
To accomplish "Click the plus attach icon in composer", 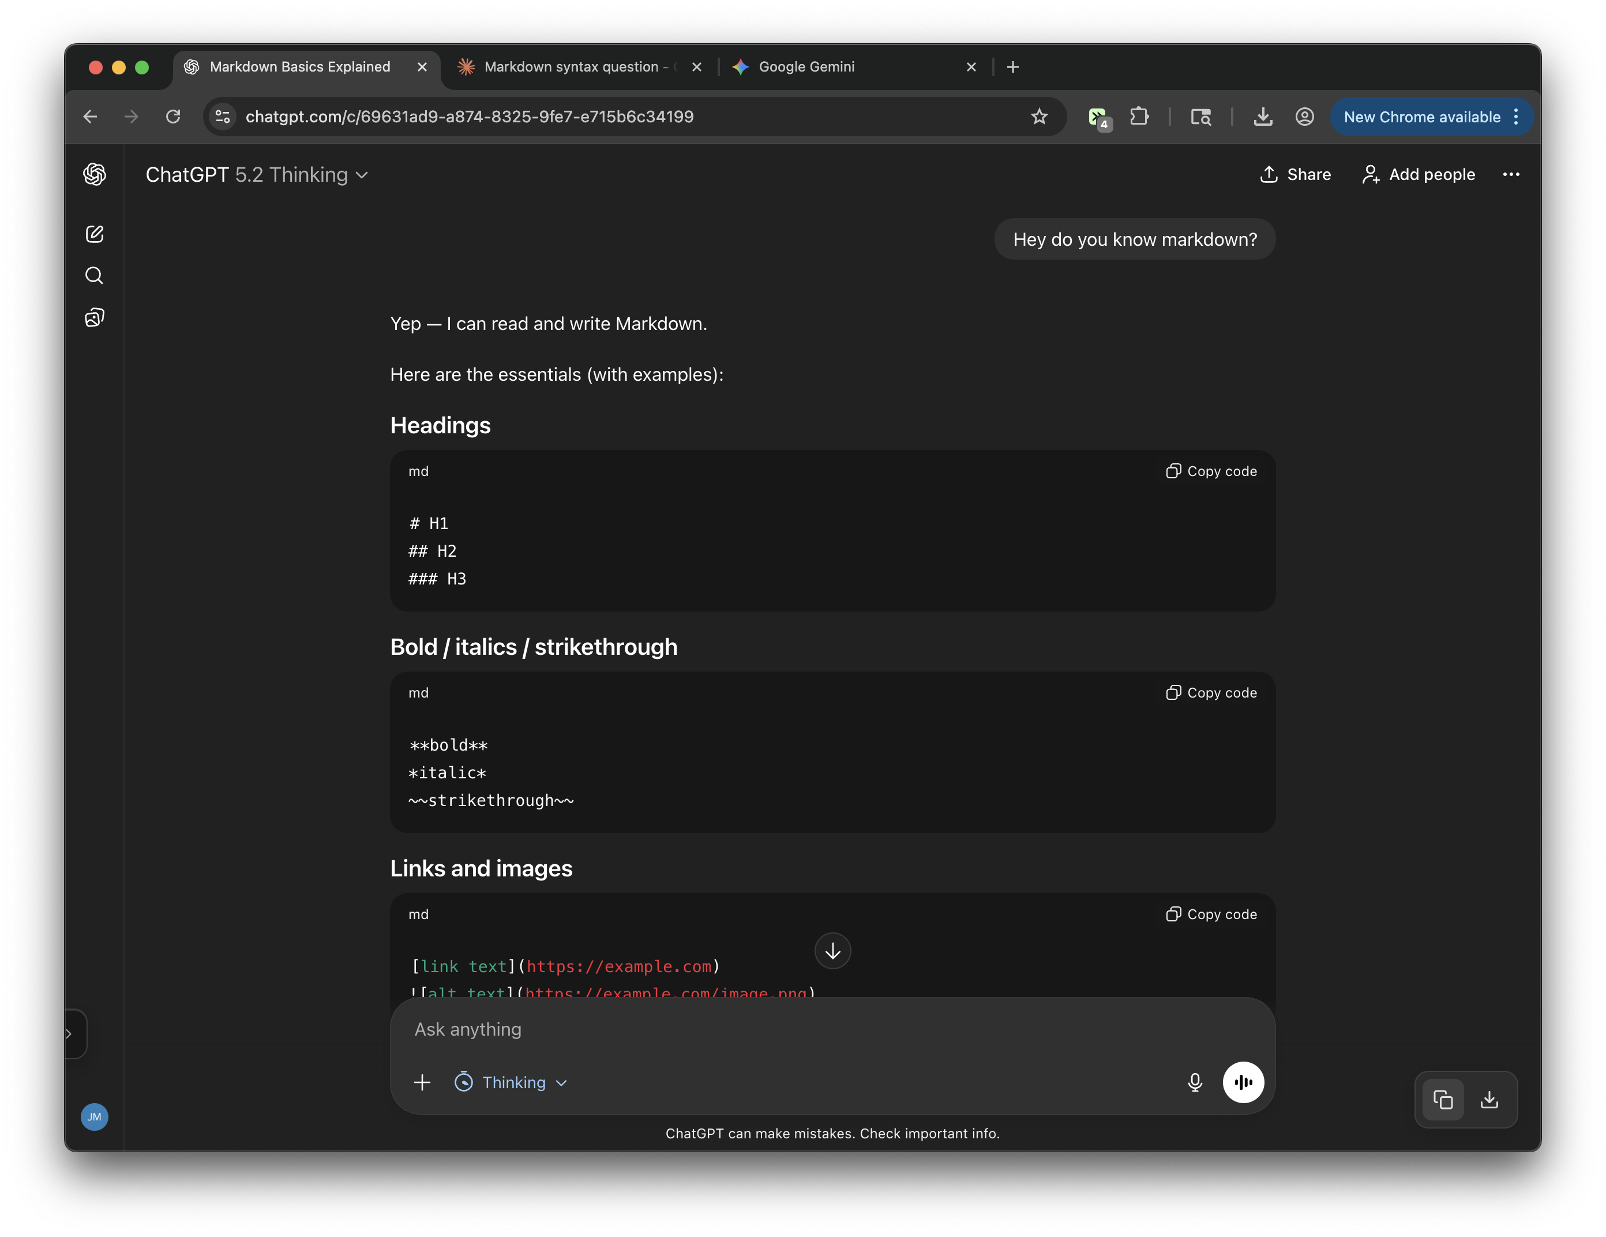I will pyautogui.click(x=422, y=1082).
